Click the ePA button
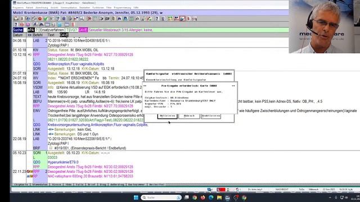This screenshot has width=360, height=202. click(31, 30)
